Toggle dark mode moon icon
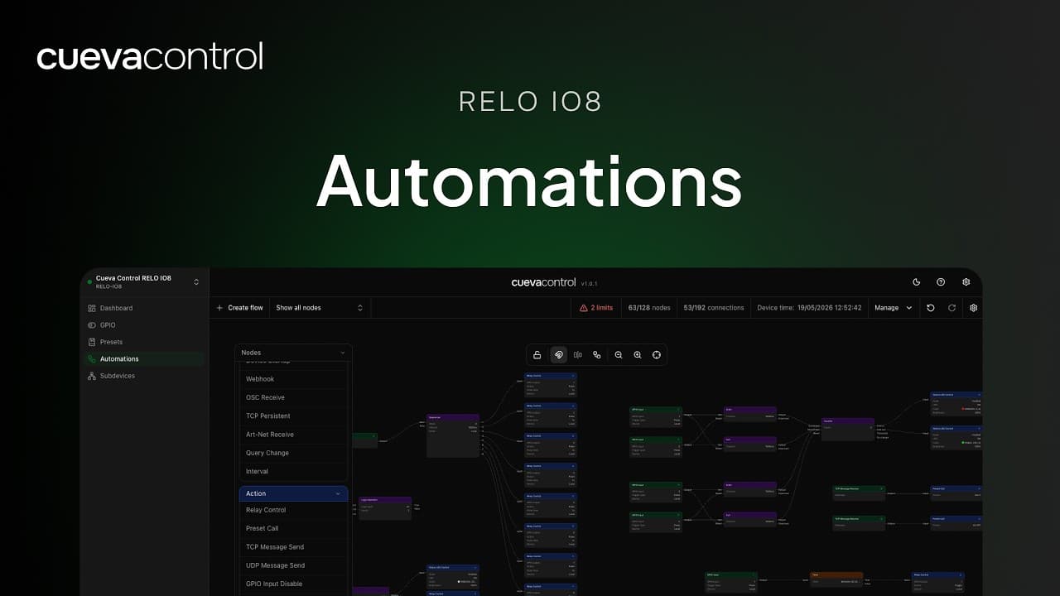This screenshot has width=1060, height=596. pos(916,282)
